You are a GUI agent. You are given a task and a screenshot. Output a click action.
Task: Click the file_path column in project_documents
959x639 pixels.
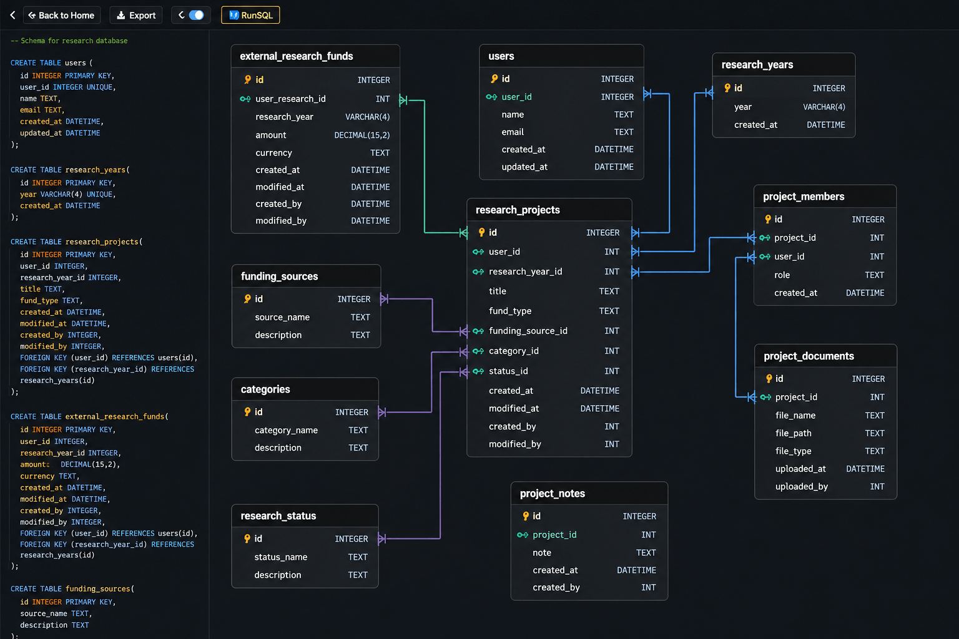click(x=825, y=433)
